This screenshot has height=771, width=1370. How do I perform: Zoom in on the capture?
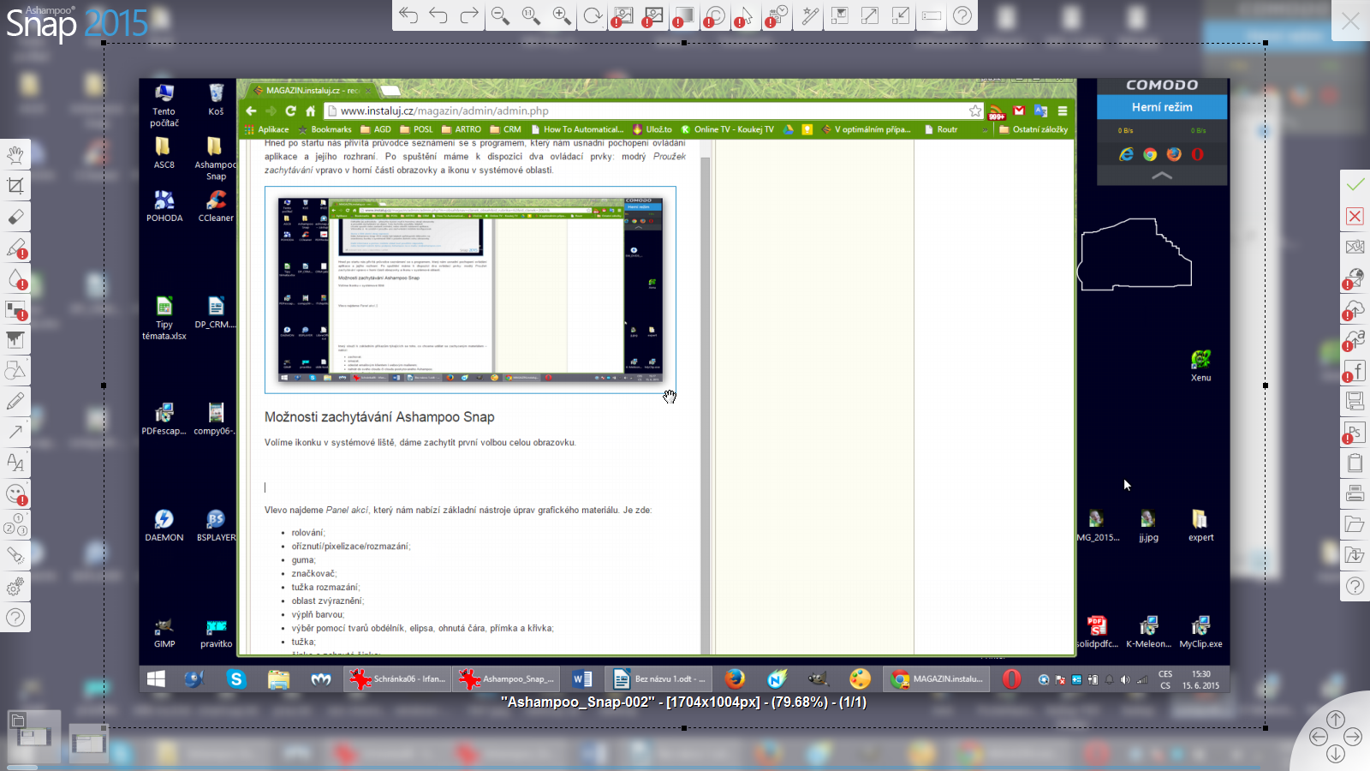[x=562, y=15]
